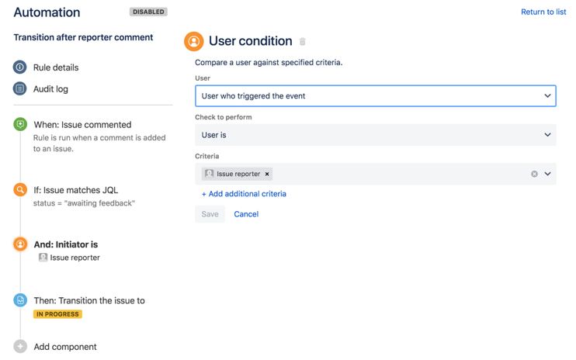Delete User condition with trash icon
The width and height of the screenshot is (576, 360).
(302, 41)
